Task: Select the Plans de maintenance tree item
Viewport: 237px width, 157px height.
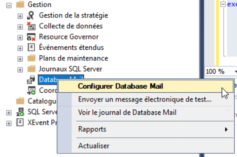Action: click(73, 58)
